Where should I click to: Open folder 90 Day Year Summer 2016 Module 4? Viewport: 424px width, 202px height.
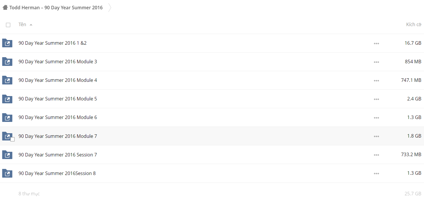58,80
